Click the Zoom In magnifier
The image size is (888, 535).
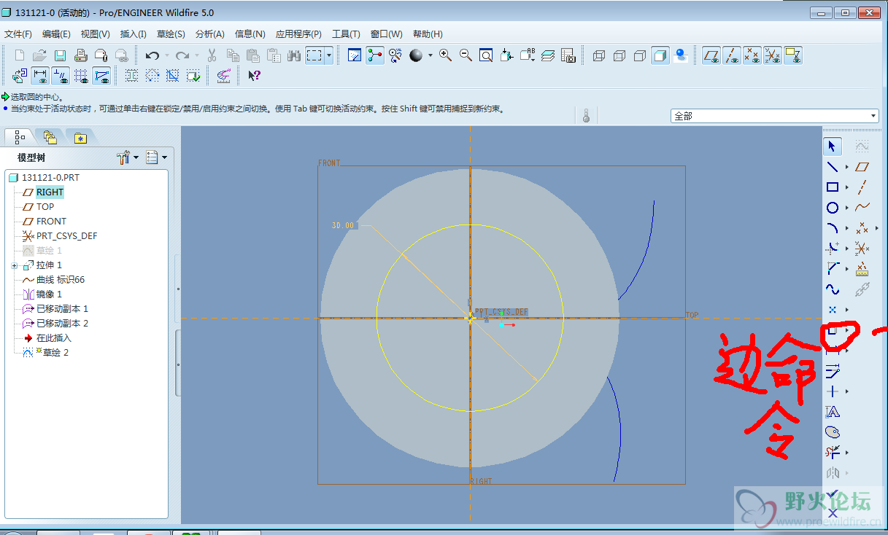coord(445,55)
